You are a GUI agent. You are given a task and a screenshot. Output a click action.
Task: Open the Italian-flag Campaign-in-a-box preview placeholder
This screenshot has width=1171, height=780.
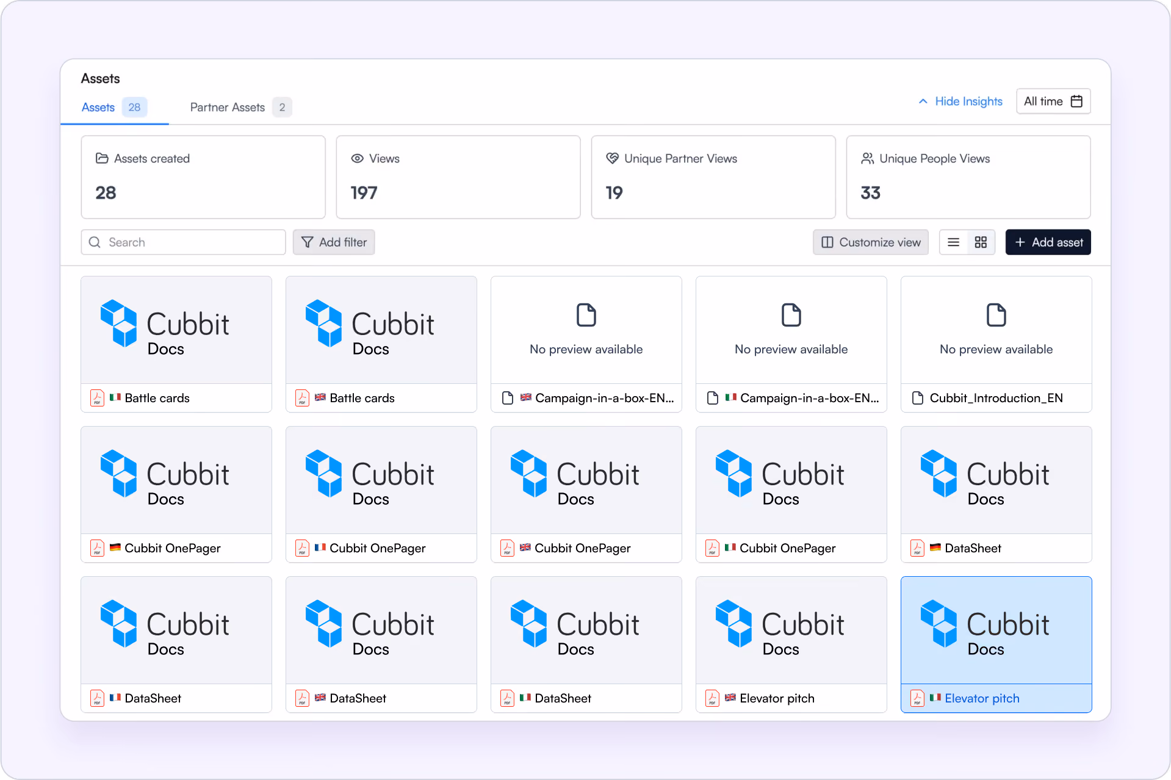pos(791,330)
